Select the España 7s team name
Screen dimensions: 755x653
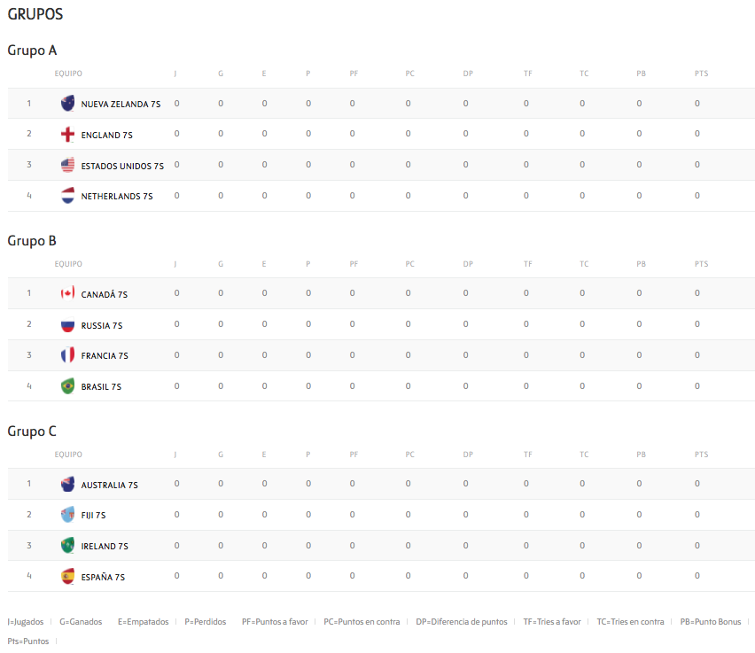click(x=103, y=578)
